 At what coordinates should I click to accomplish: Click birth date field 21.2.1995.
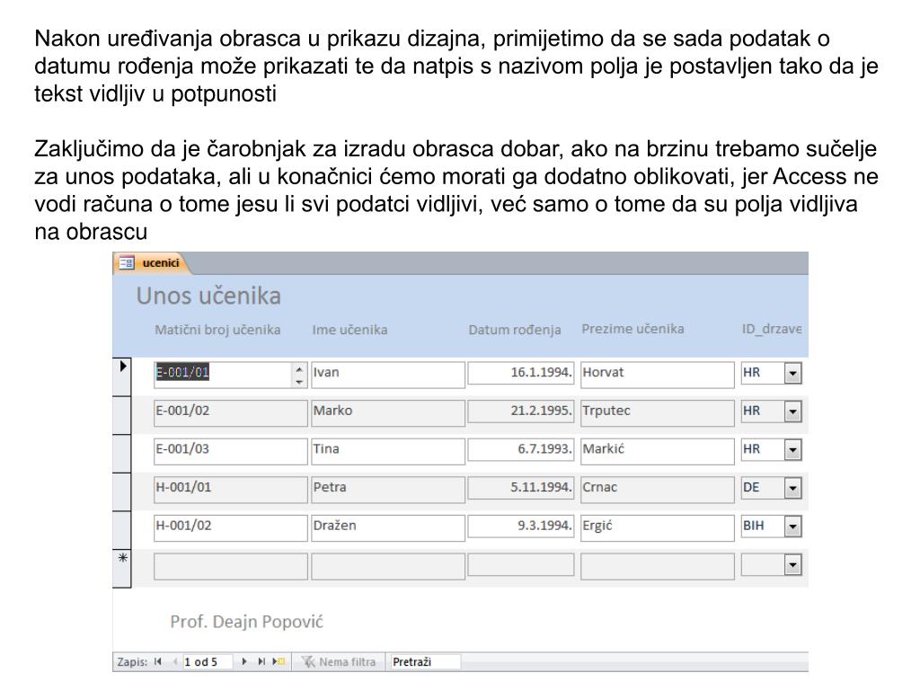point(521,411)
